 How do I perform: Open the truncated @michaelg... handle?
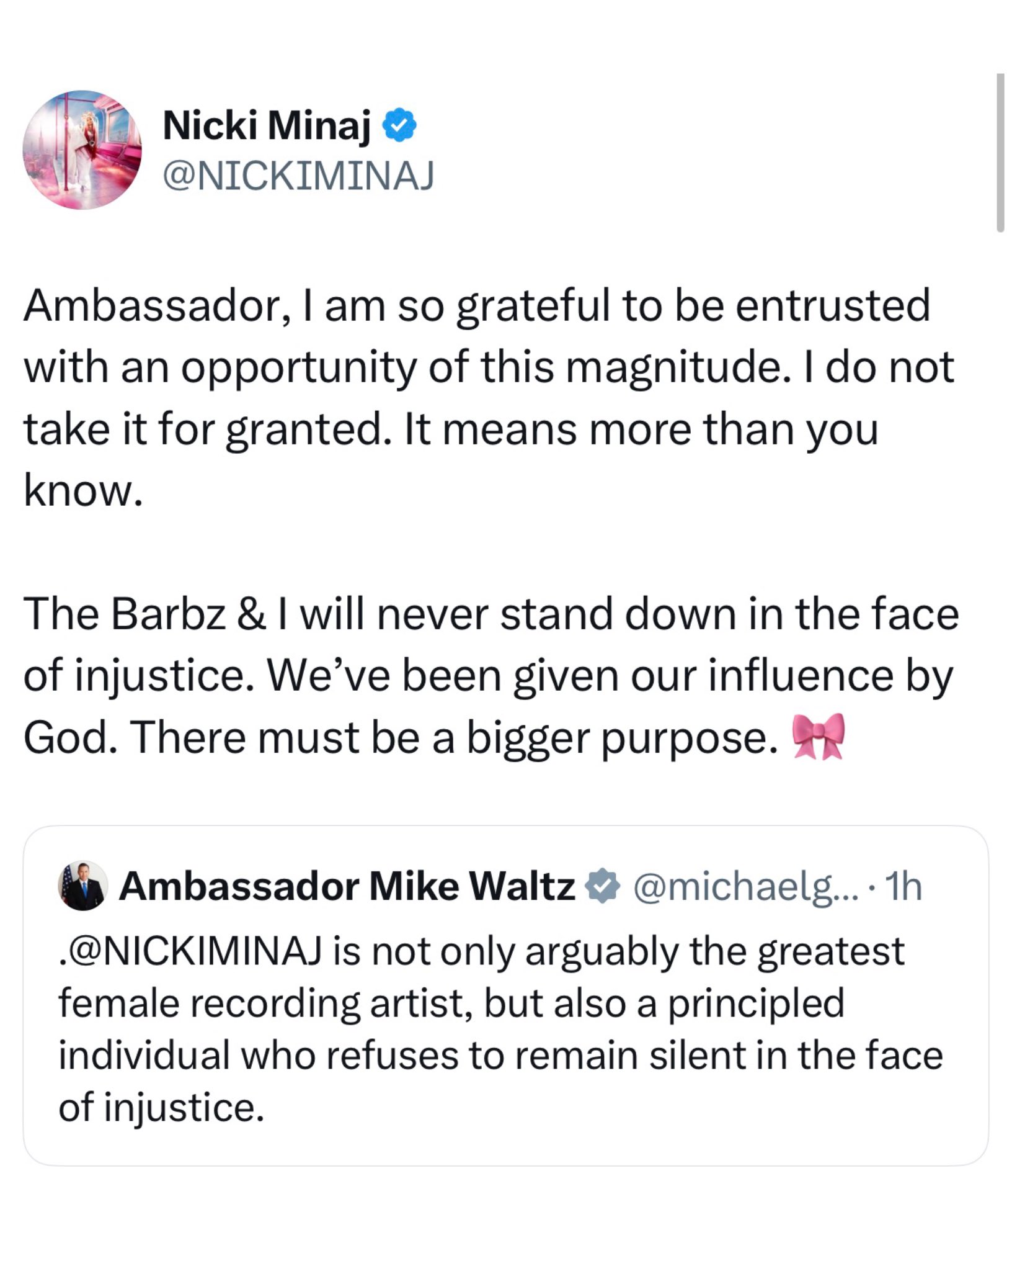point(745,886)
